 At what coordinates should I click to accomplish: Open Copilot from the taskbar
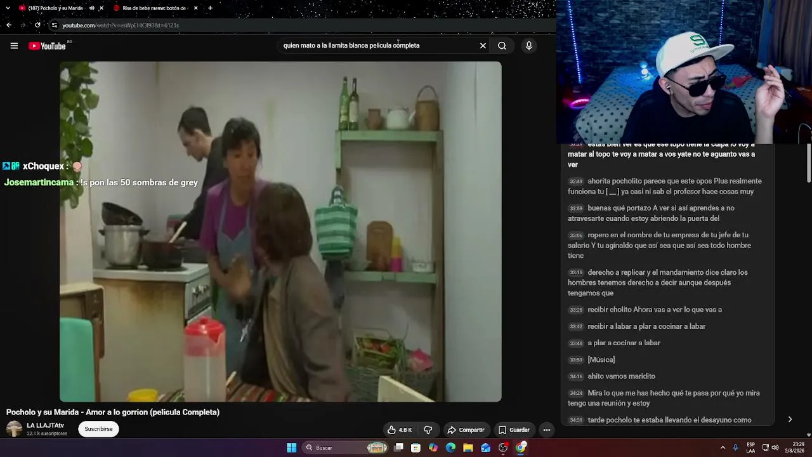coord(433,447)
